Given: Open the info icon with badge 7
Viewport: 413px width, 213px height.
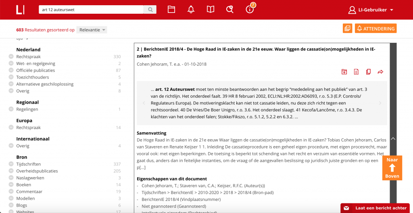Looking at the screenshot, I should click(249, 10).
